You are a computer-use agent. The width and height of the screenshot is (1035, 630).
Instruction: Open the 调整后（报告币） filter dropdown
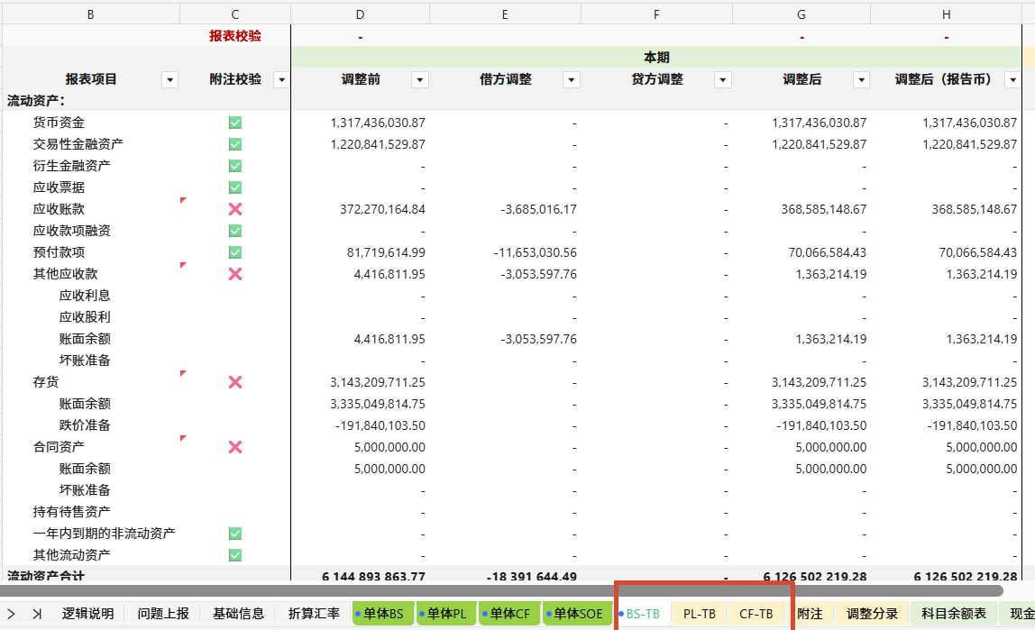(1012, 80)
